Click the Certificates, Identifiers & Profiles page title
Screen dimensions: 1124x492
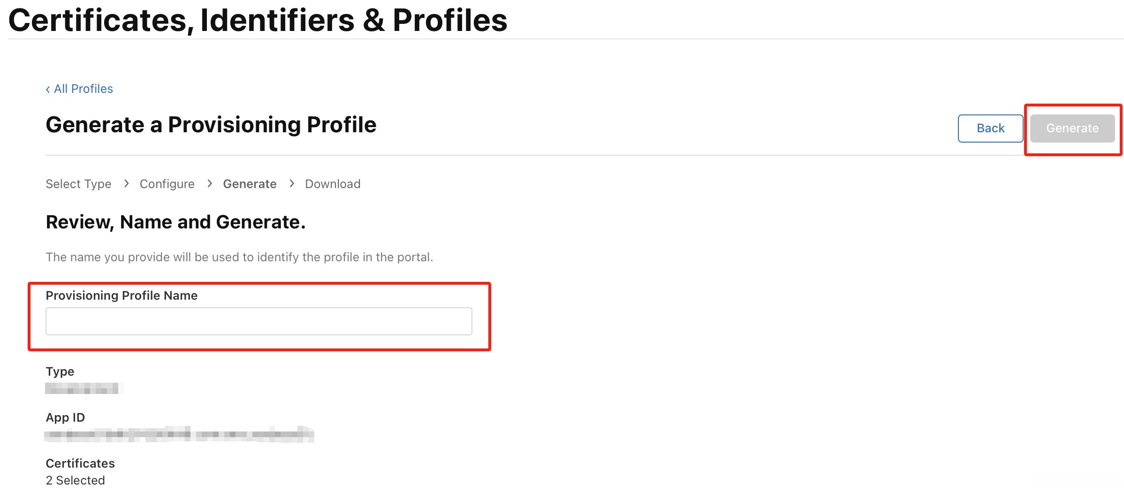258,20
